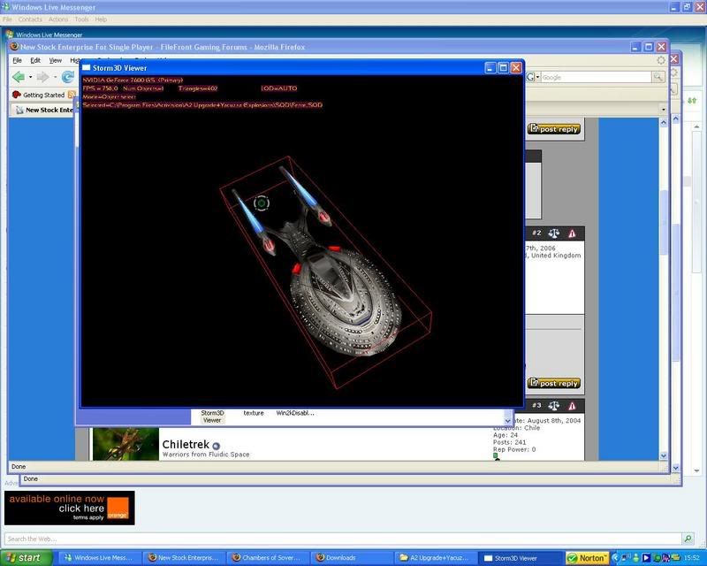Image resolution: width=707 pixels, height=566 pixels.
Task: Open the Windows Start menu
Action: 27,558
